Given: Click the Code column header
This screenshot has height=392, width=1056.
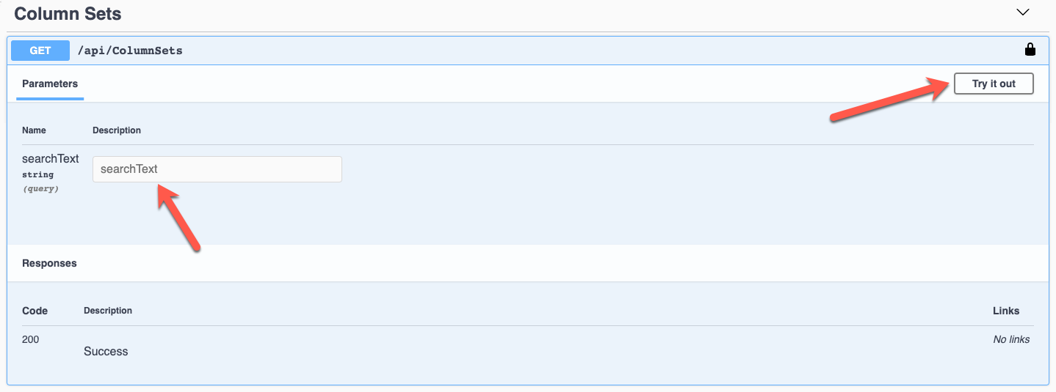Looking at the screenshot, I should pos(35,311).
